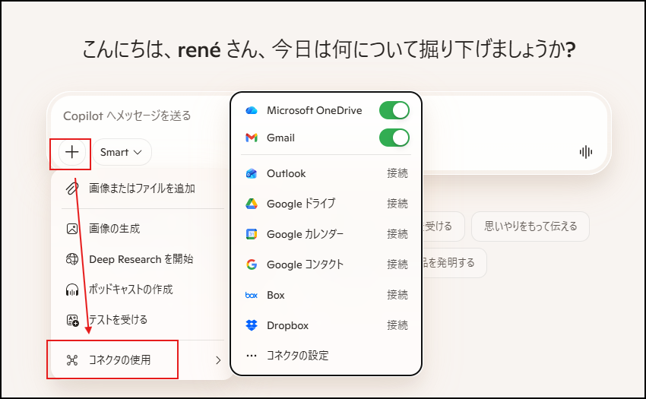Click the Microsoft OneDrive label text

coord(315,110)
